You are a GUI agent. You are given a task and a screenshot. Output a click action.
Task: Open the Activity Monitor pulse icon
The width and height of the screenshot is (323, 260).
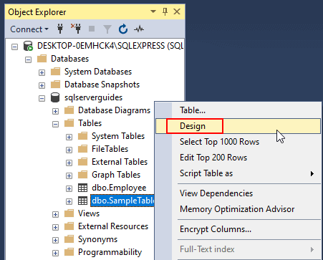point(139,29)
